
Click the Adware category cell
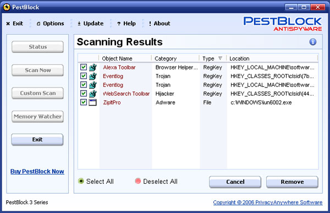pyautogui.click(x=166, y=102)
